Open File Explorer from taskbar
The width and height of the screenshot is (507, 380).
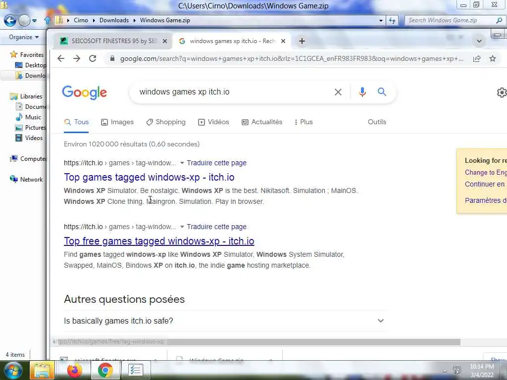click(43, 370)
